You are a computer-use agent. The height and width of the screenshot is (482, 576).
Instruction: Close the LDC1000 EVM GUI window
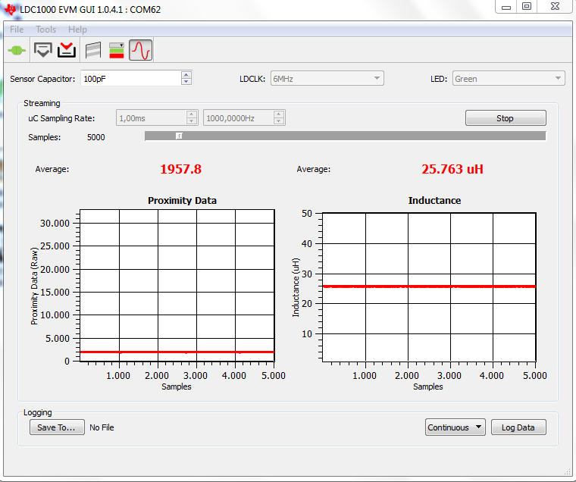(555, 7)
